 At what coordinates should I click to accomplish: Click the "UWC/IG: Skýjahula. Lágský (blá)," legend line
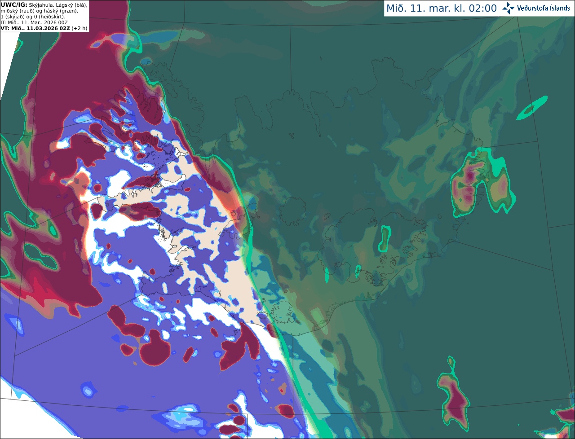pyautogui.click(x=44, y=5)
